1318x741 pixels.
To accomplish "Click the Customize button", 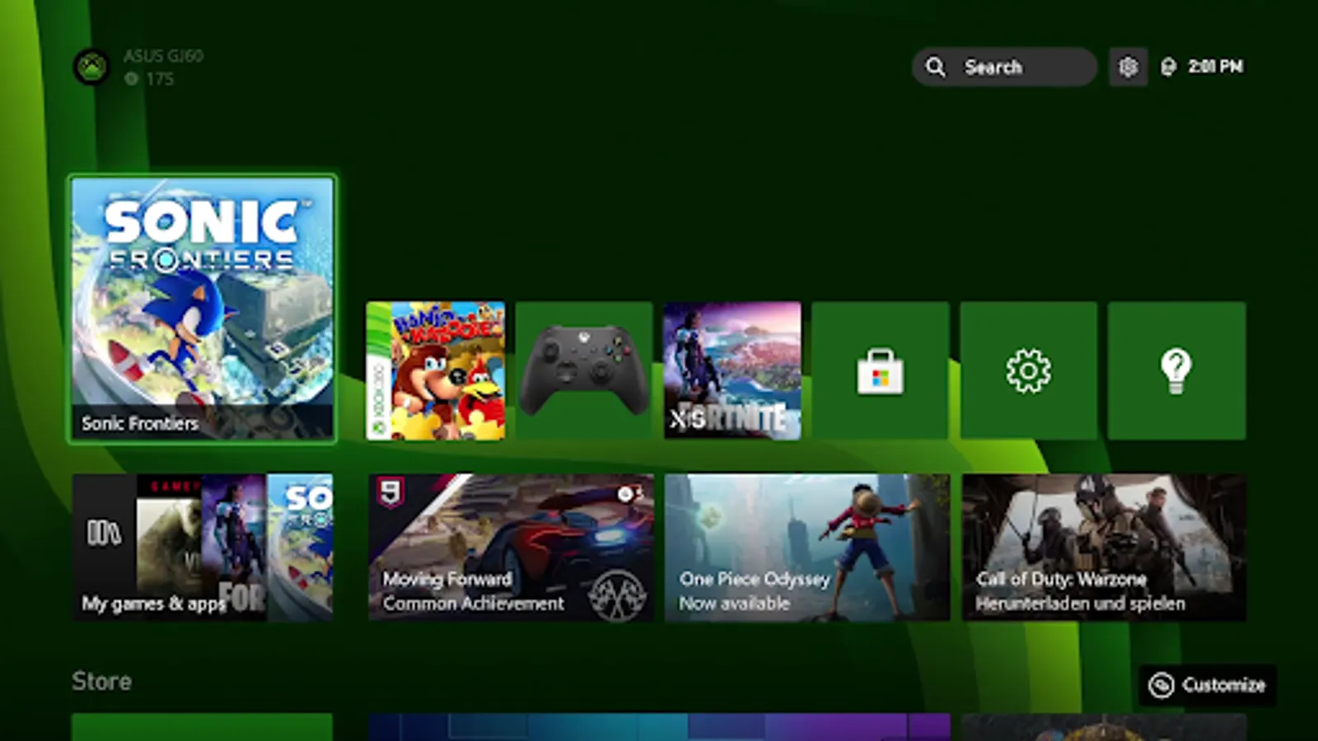I will pos(1208,685).
